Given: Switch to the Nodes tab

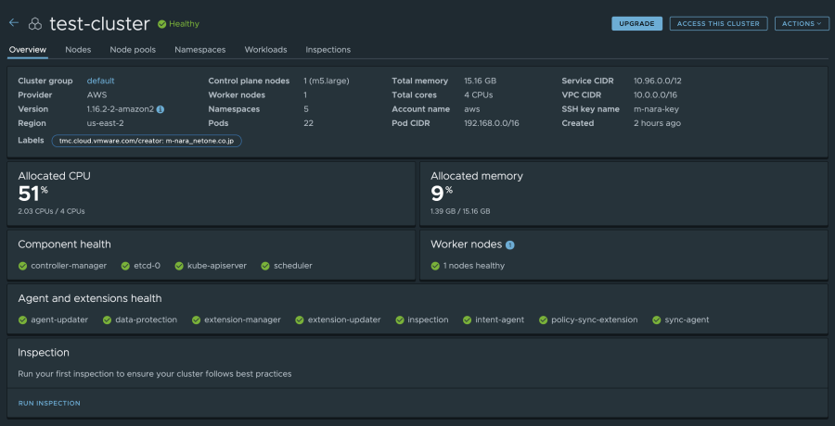Looking at the screenshot, I should (78, 49).
